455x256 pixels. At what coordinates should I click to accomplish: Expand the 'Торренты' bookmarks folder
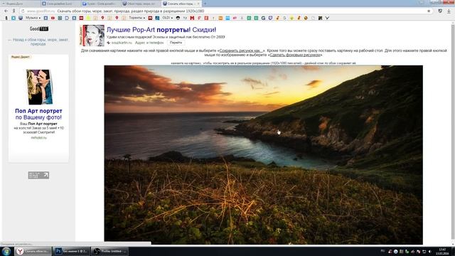[x=136, y=18]
